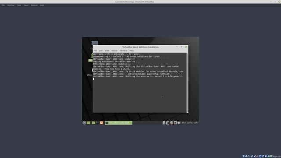Click the terminal title bar 'VirtualBox Guest Additions installation'

[140, 47]
